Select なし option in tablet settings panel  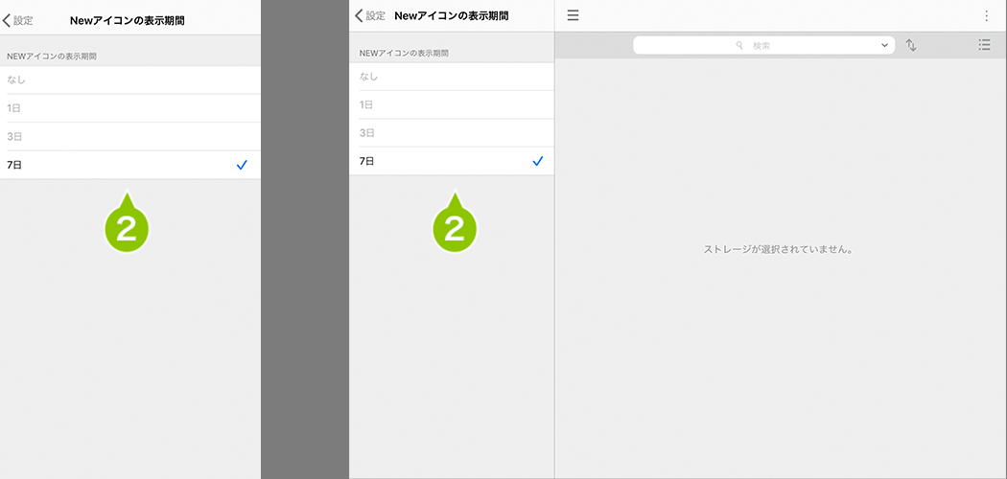tap(452, 77)
